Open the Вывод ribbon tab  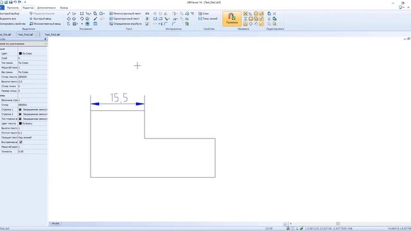click(x=64, y=8)
